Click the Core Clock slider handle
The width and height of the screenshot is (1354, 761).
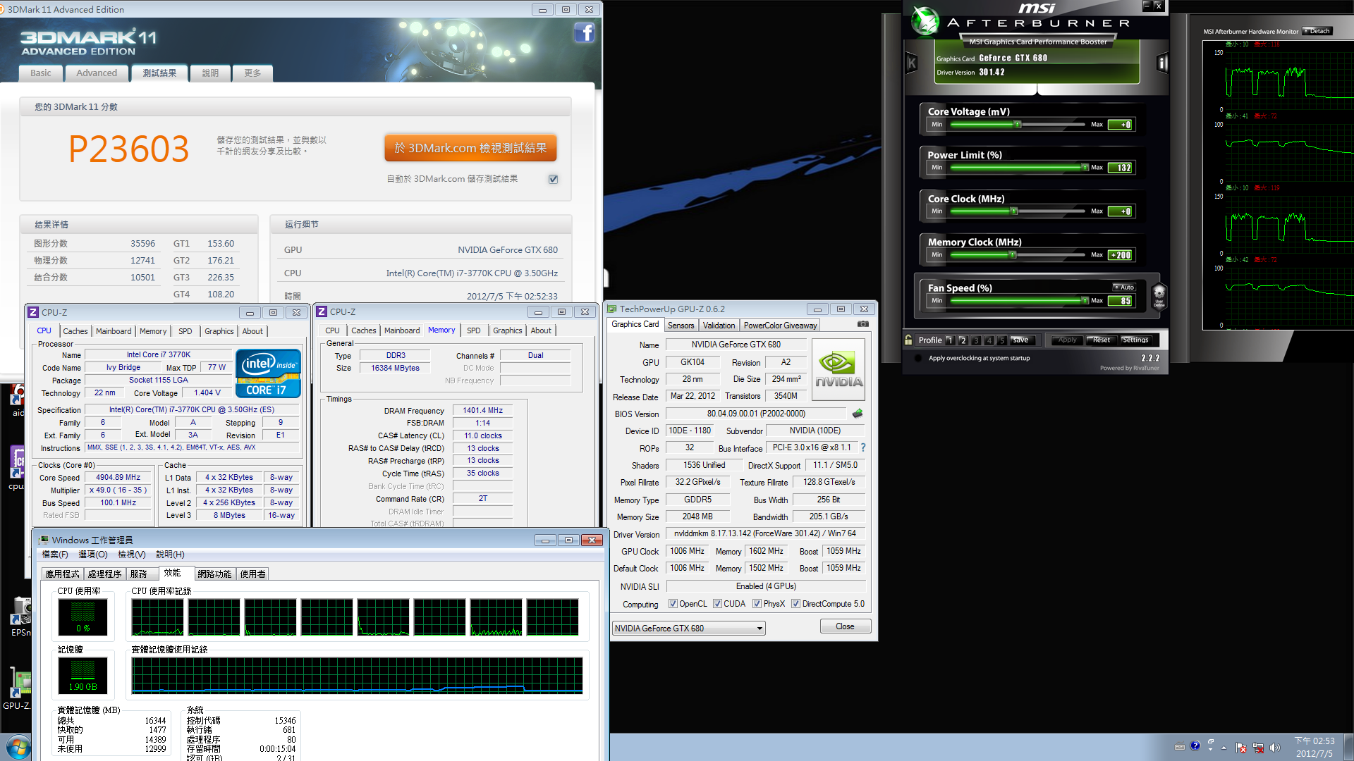pos(1014,211)
